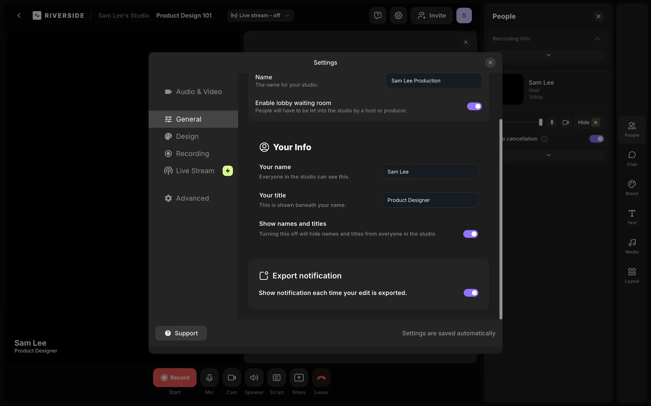This screenshot has width=651, height=406.
Task: Click the Share screen icon
Action: click(x=299, y=378)
